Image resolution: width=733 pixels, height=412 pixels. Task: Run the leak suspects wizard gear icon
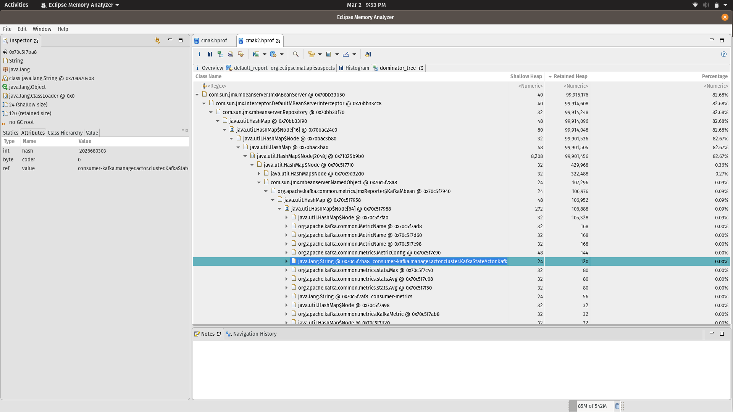(x=241, y=54)
